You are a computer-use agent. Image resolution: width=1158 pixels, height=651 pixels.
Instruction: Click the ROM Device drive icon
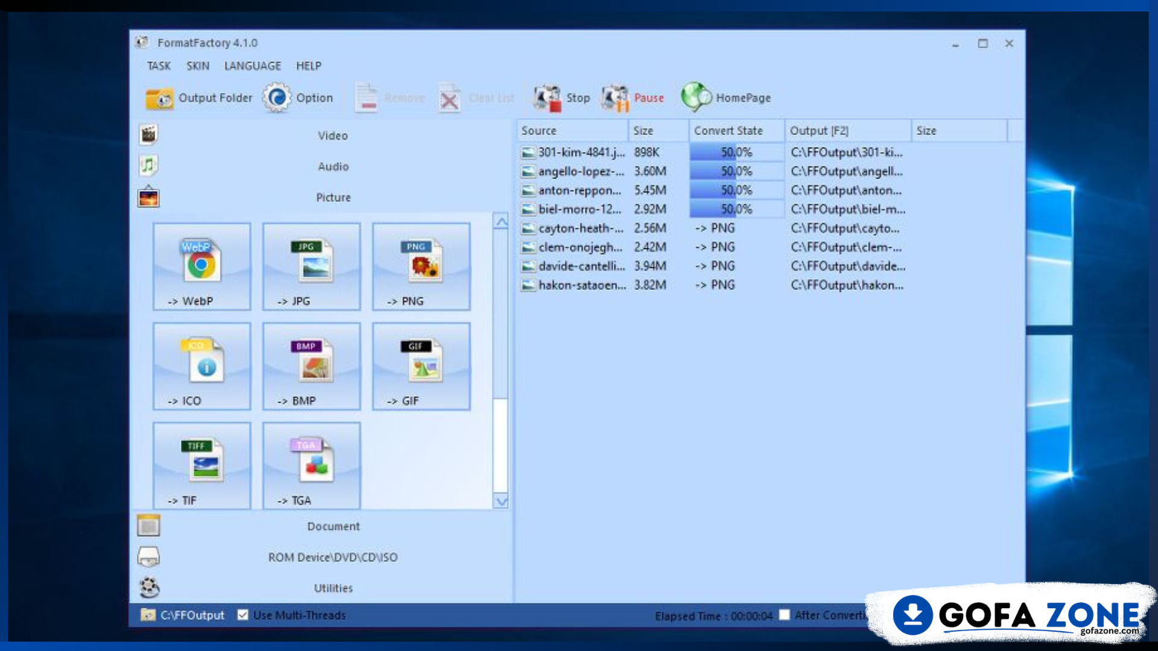click(148, 557)
